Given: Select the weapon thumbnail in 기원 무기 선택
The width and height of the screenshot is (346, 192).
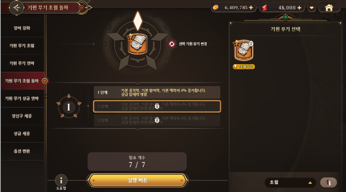Looking at the screenshot, I should pyautogui.click(x=244, y=50).
